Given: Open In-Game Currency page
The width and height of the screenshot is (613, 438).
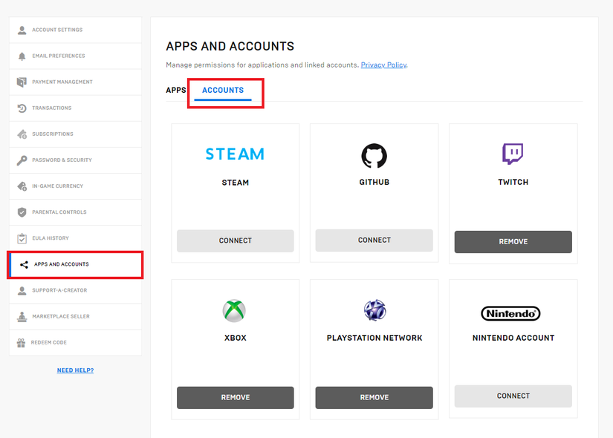Looking at the screenshot, I should pyautogui.click(x=76, y=186).
